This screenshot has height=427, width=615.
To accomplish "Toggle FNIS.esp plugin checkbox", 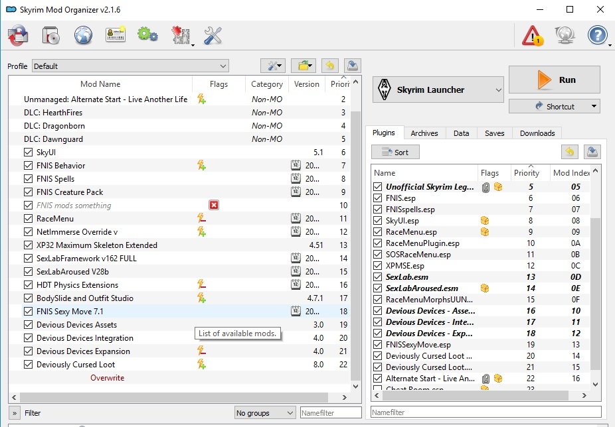I will (x=378, y=198).
